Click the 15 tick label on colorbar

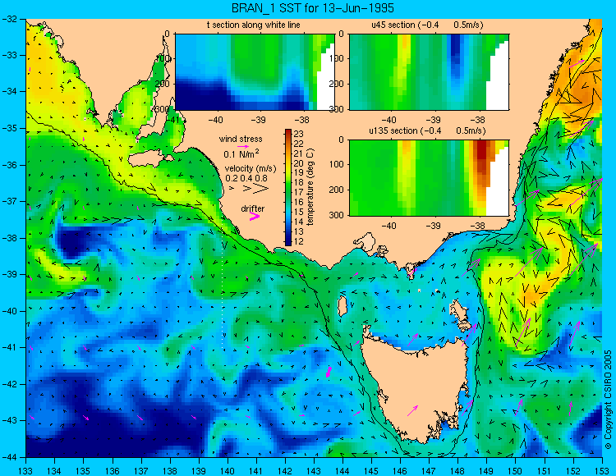point(299,212)
